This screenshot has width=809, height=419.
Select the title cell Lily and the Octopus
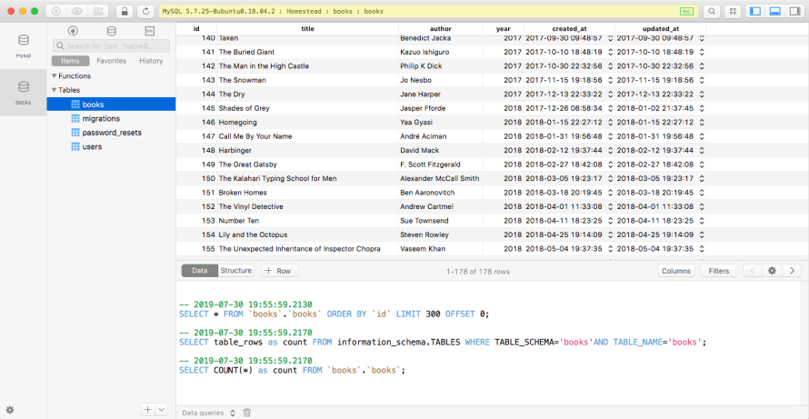pyautogui.click(x=307, y=234)
